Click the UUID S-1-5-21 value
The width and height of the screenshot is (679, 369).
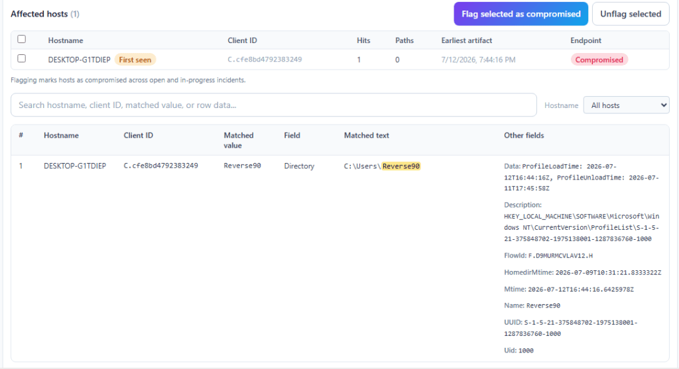570,328
